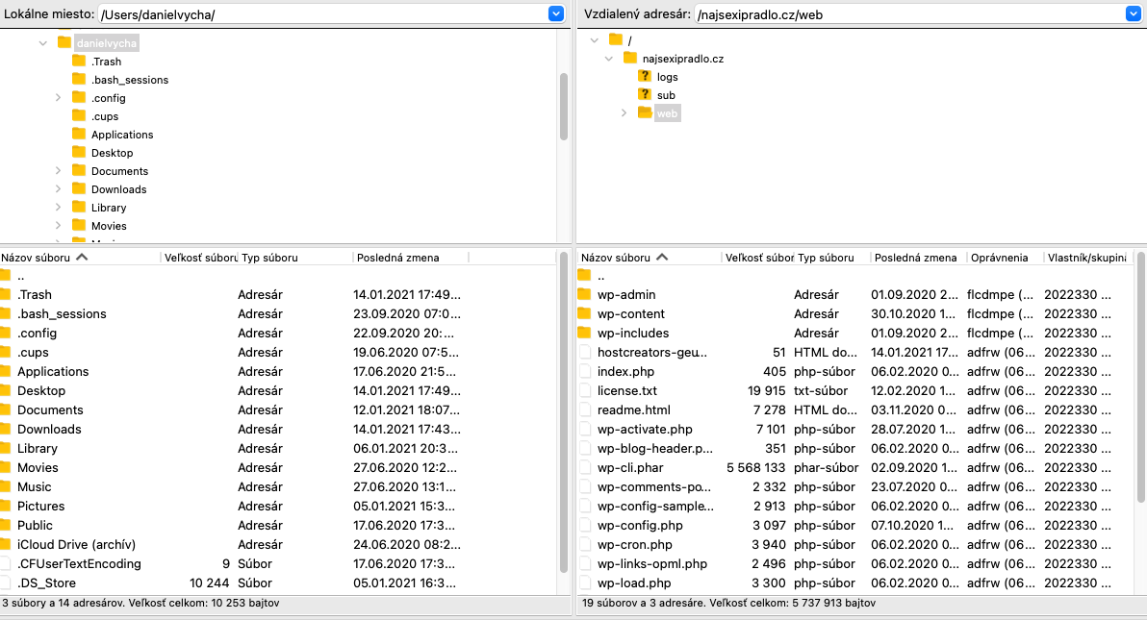Click the wp-admin folder icon in remote list
Image resolution: width=1147 pixels, height=620 pixels.
[584, 294]
